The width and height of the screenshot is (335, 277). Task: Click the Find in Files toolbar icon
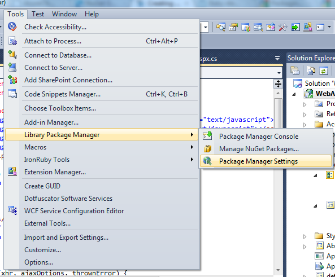pyautogui.click(x=221, y=27)
